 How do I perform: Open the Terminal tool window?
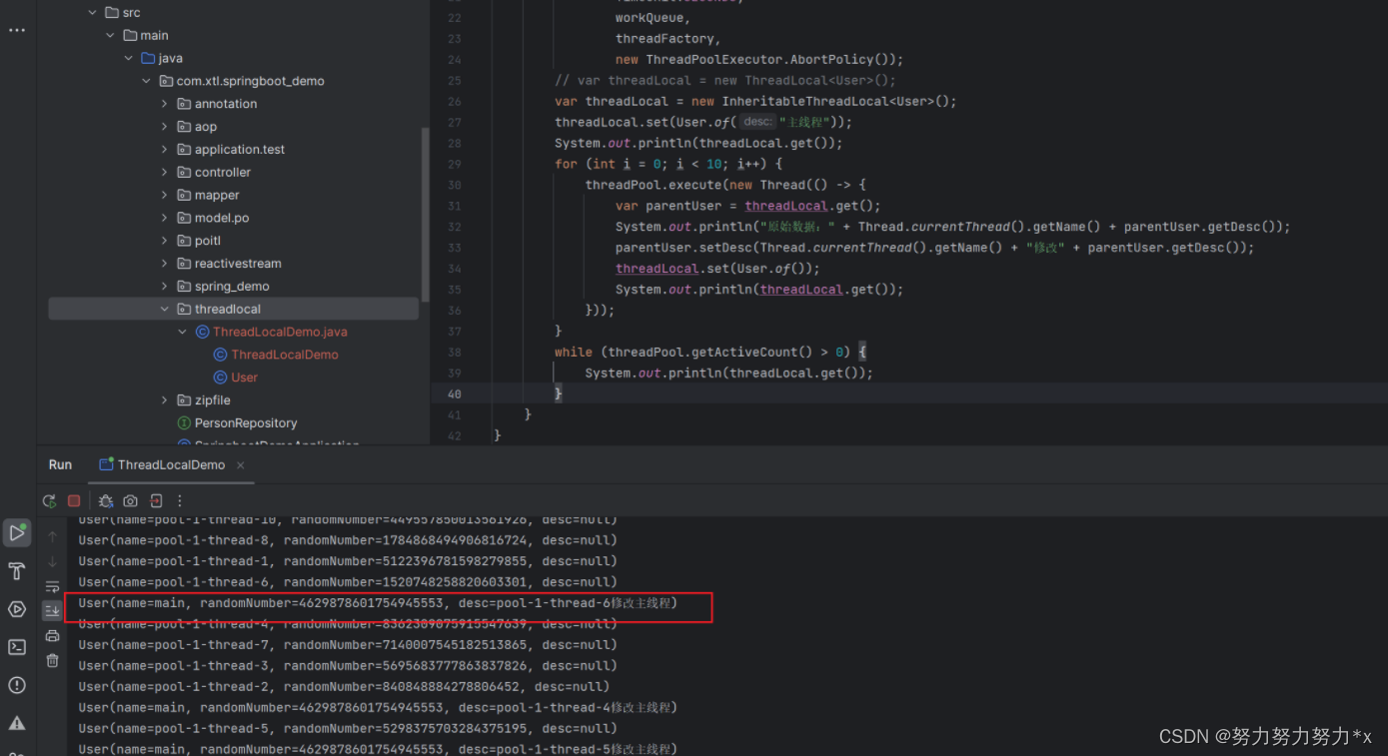click(17, 647)
